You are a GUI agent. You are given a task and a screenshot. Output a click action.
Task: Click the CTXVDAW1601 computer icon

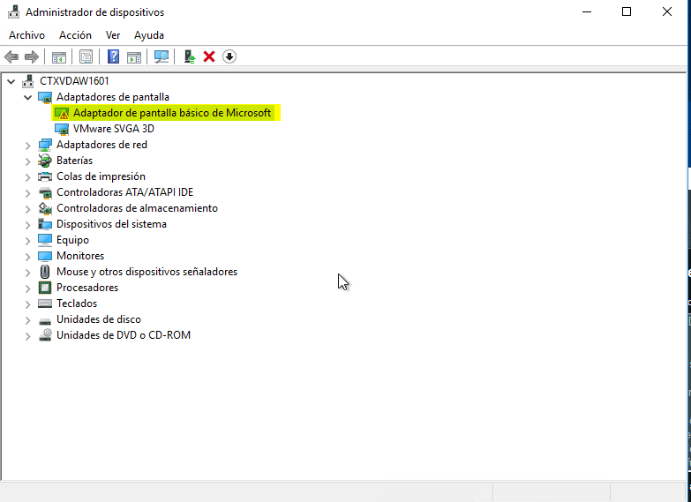pyautogui.click(x=28, y=81)
